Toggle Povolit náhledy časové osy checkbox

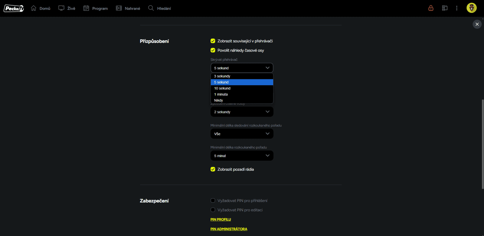[x=213, y=50]
